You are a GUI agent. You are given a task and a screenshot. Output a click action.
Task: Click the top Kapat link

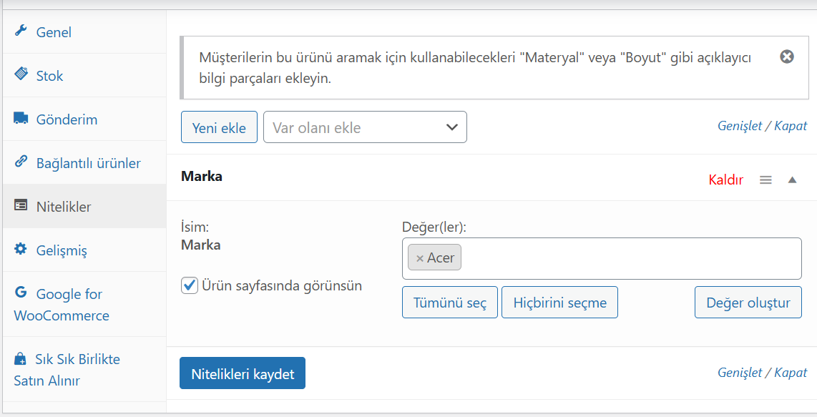coord(791,126)
